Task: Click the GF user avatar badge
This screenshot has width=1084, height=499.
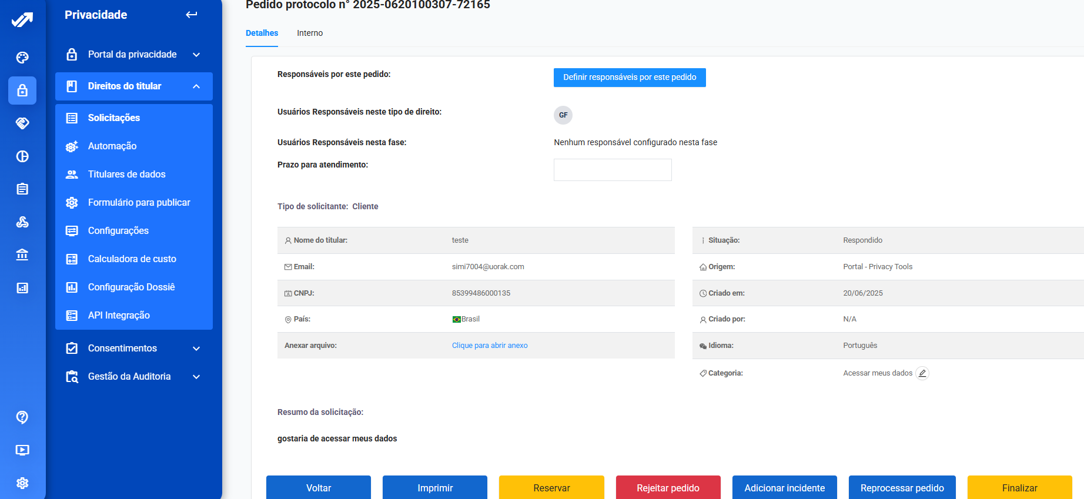Action: [563, 115]
